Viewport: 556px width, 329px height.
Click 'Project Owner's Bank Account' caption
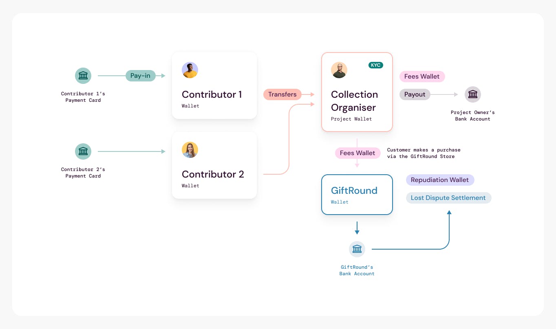click(x=473, y=116)
